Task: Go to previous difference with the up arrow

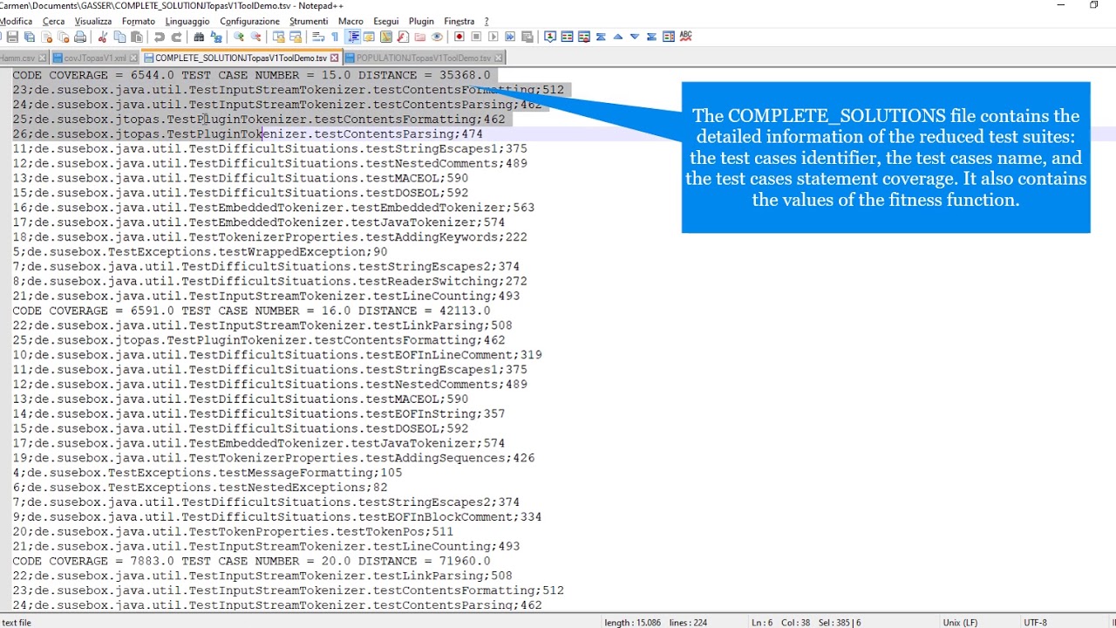Action: point(618,37)
